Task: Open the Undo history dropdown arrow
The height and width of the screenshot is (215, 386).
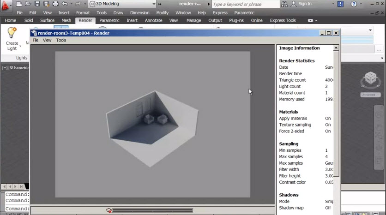Action: point(72,4)
